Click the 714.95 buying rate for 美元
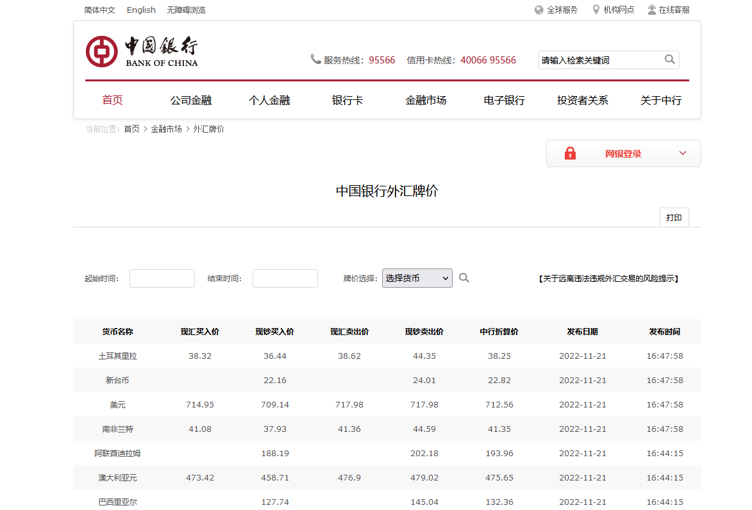 tap(200, 405)
